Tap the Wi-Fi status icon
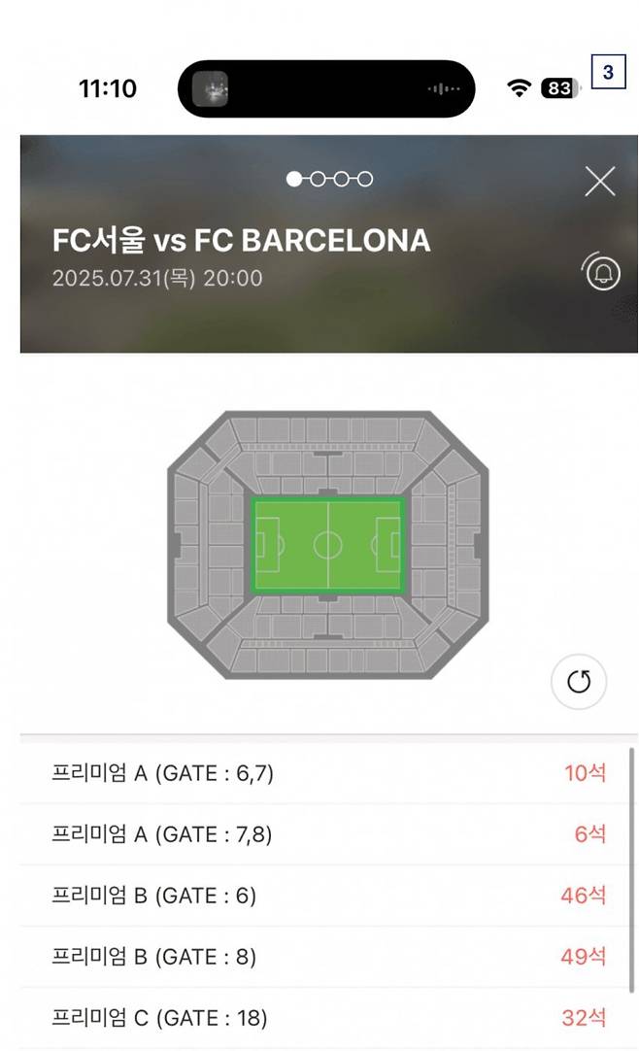639x1051 pixels. (x=520, y=88)
